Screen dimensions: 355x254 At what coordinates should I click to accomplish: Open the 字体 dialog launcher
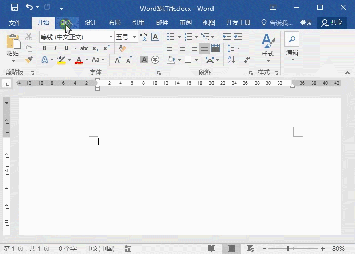click(x=159, y=73)
